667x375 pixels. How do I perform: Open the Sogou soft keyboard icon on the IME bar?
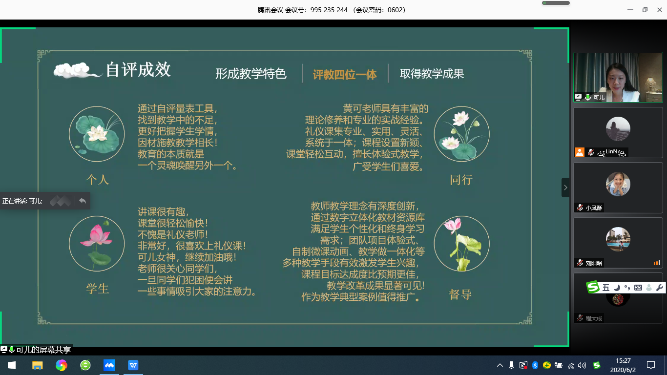click(638, 288)
